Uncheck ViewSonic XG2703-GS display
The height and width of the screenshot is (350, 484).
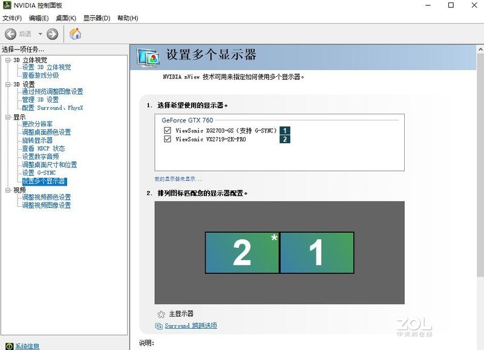168,130
